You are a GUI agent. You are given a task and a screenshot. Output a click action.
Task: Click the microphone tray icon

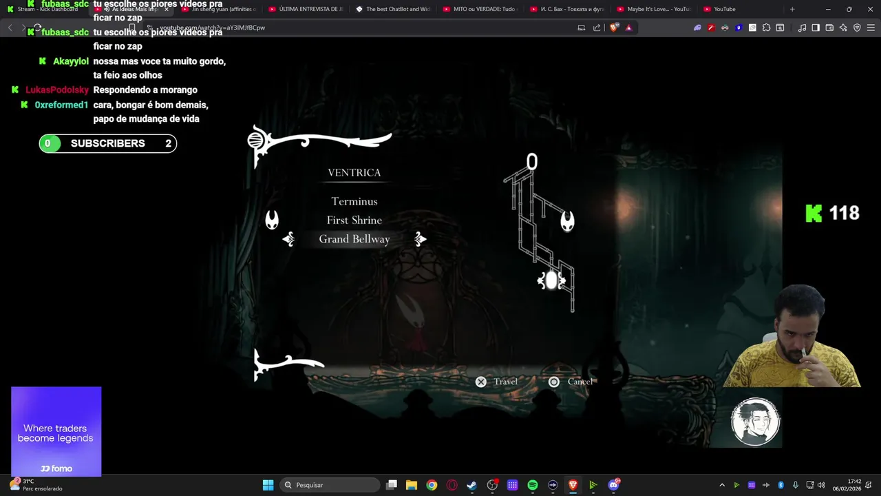coord(796,485)
